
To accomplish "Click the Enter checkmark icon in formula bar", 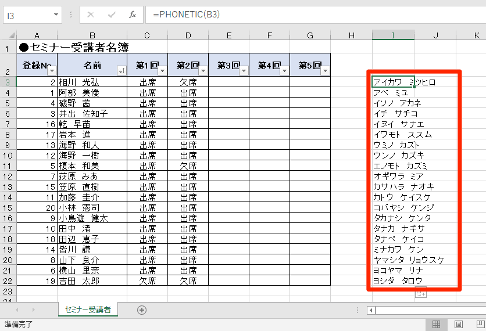I will (x=112, y=15).
